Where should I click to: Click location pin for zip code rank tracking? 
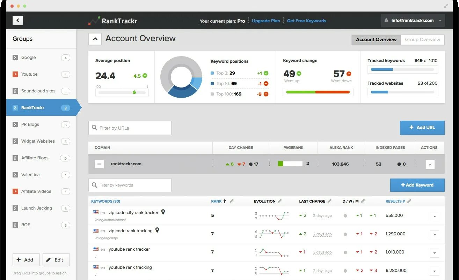tap(157, 230)
